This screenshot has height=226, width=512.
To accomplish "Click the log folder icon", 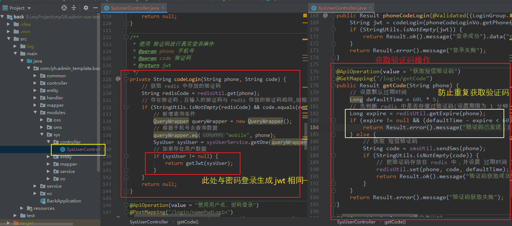I will pyautogui.click(x=23, y=46).
